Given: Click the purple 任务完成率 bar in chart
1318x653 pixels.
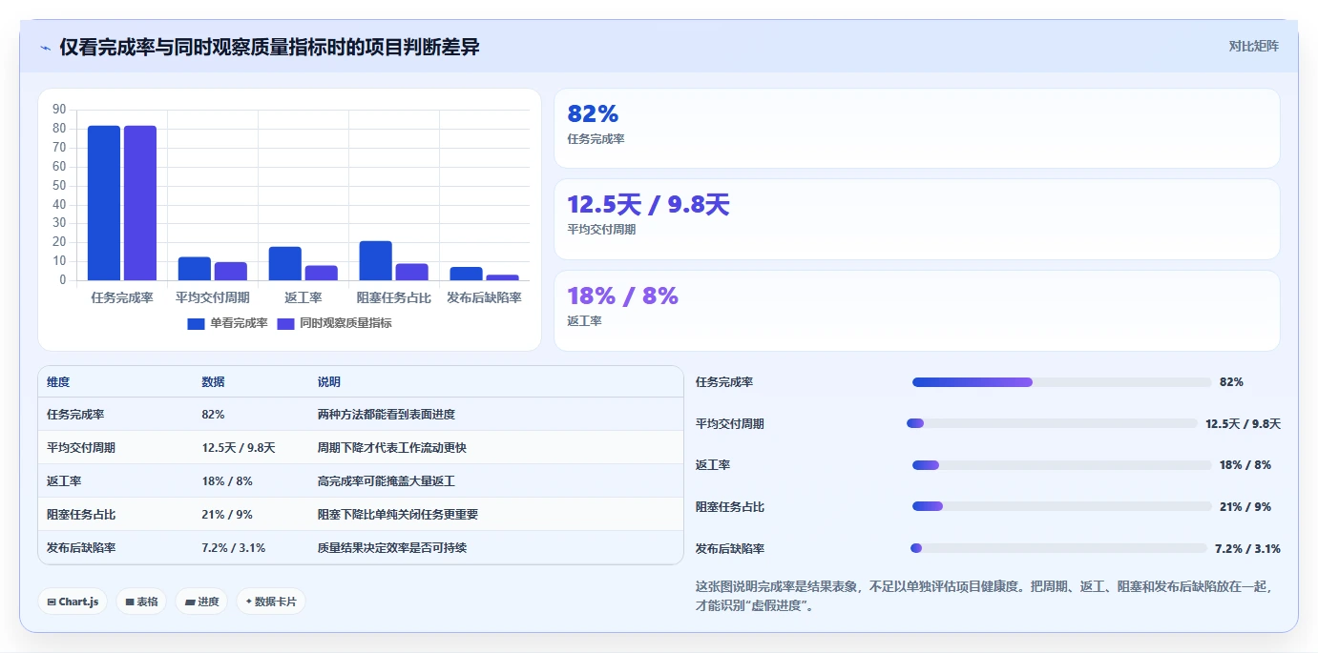Looking at the screenshot, I should [140, 203].
